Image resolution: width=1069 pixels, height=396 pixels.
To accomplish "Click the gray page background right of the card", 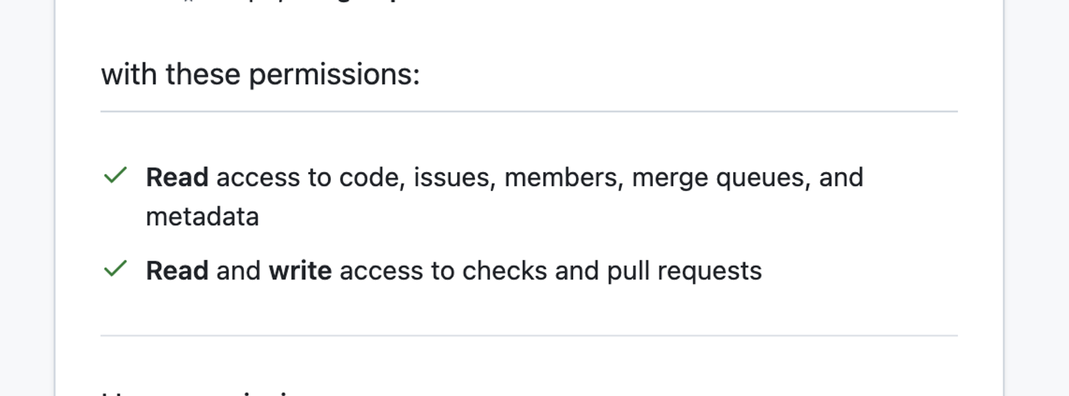I will tap(1037, 198).
